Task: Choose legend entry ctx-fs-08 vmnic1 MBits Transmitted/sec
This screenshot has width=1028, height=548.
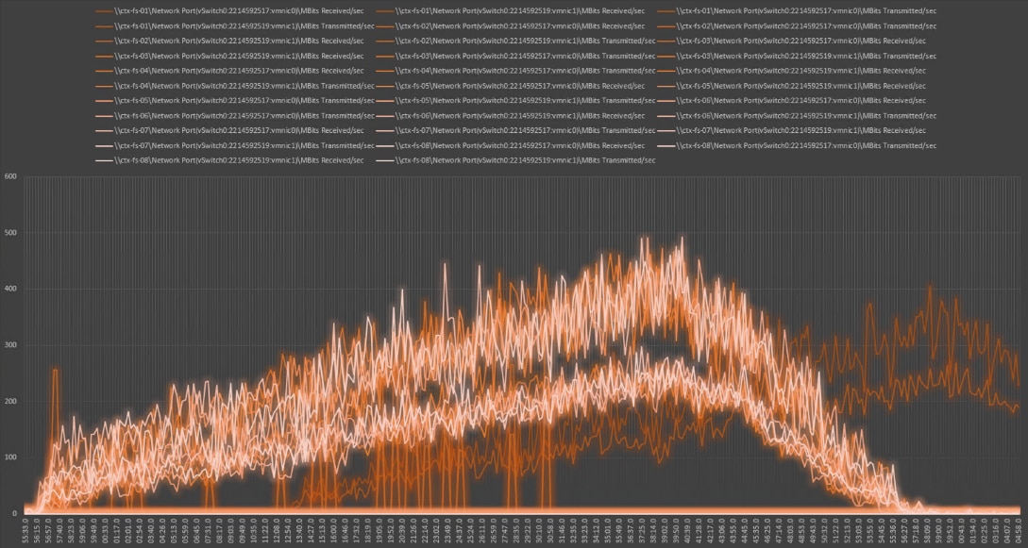Action: pos(516,159)
